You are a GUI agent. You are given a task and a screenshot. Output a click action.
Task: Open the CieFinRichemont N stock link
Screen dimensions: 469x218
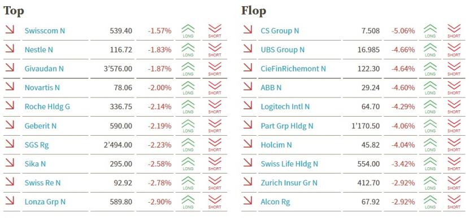(293, 69)
